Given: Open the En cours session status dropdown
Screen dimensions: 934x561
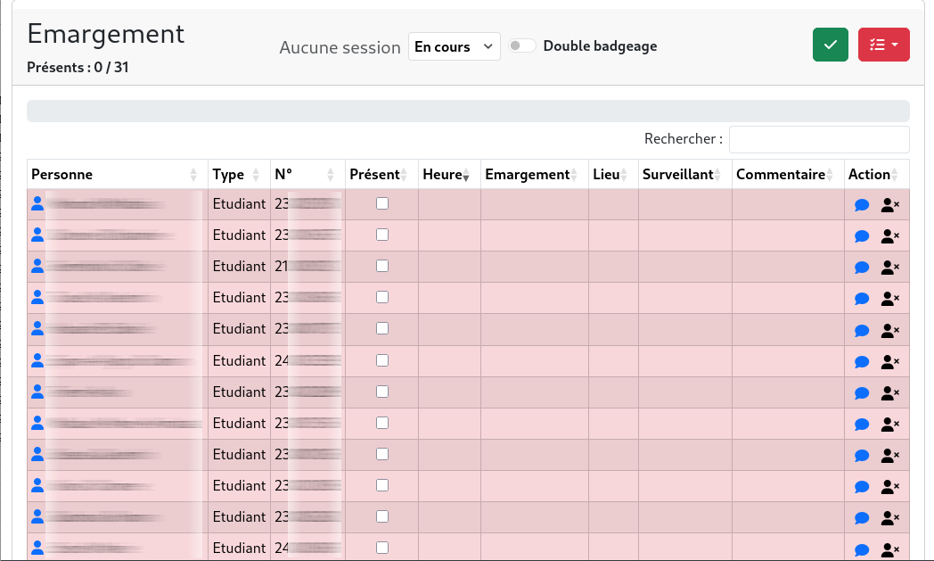Looking at the screenshot, I should coord(455,46).
